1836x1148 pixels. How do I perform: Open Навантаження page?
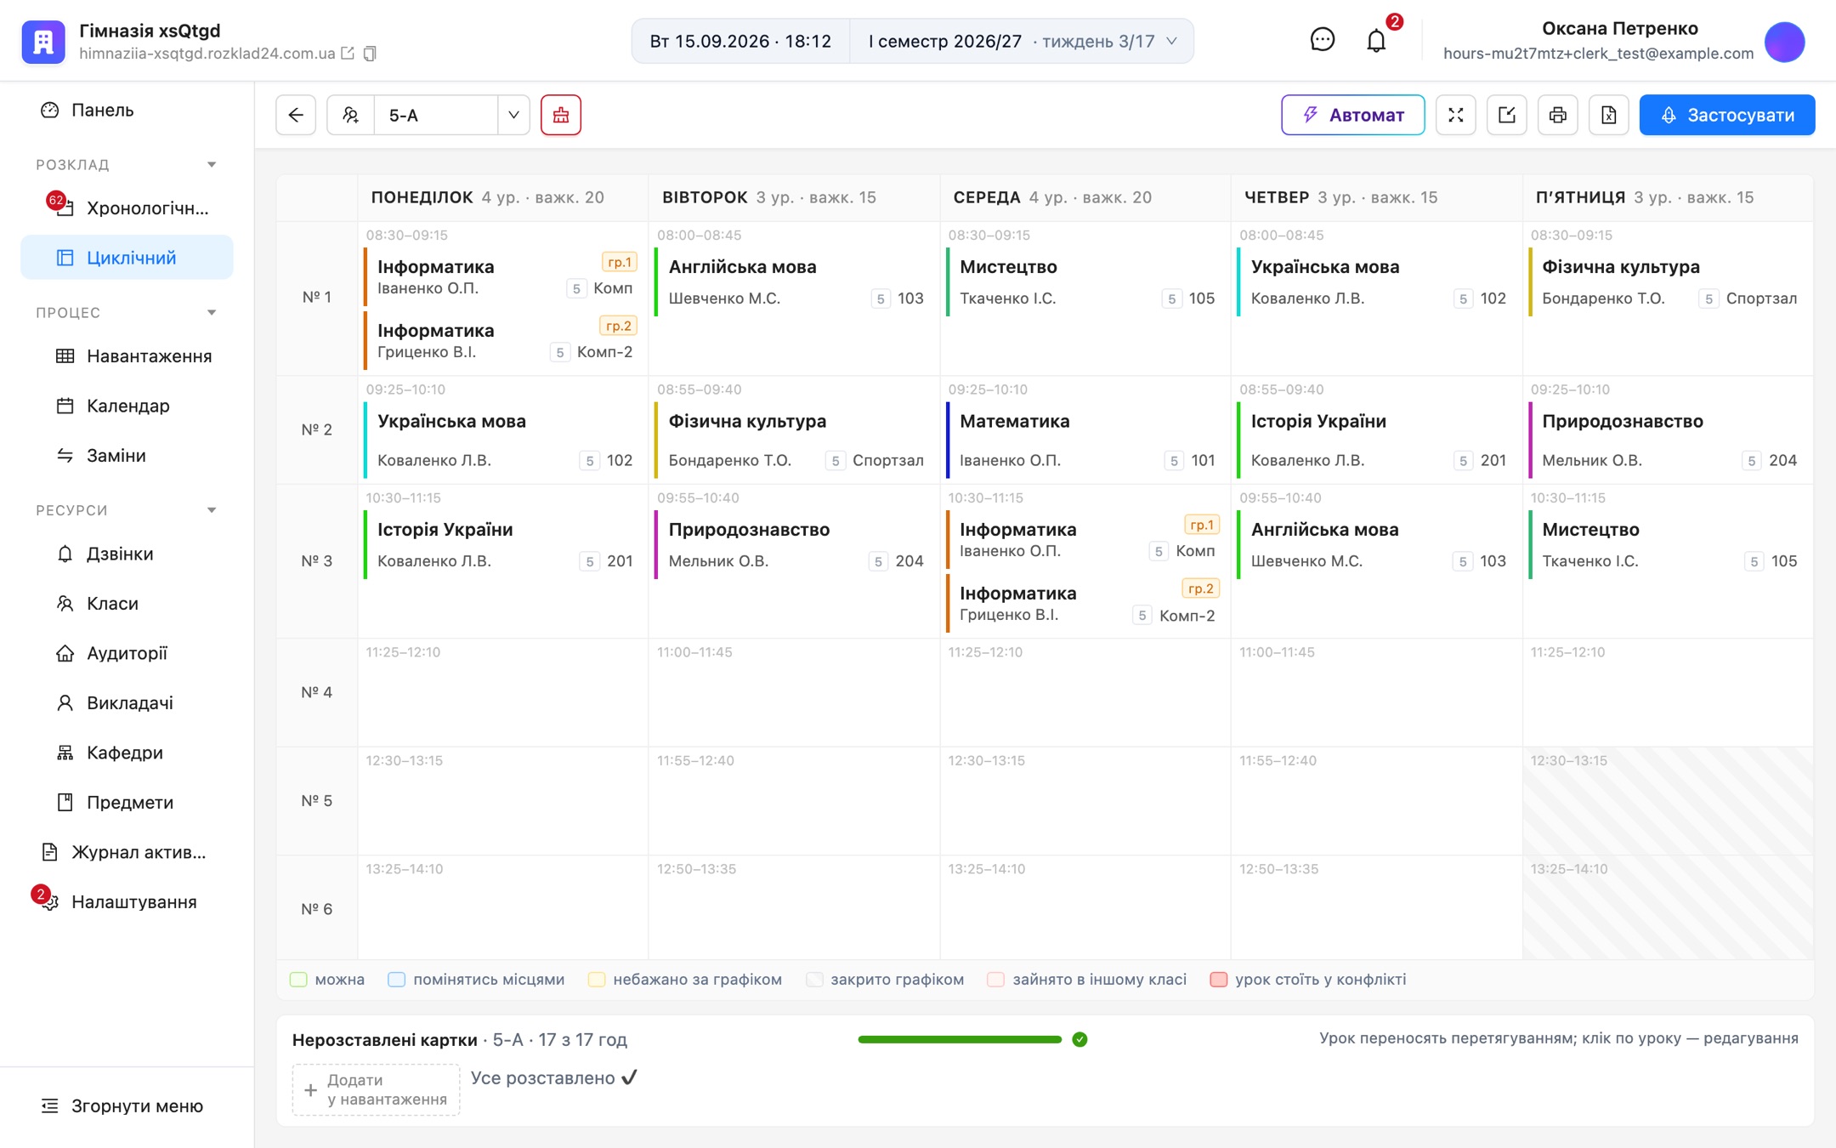(127, 356)
